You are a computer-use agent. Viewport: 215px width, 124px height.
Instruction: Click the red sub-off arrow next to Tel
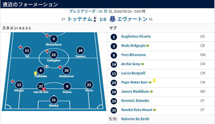pos(21,47)
